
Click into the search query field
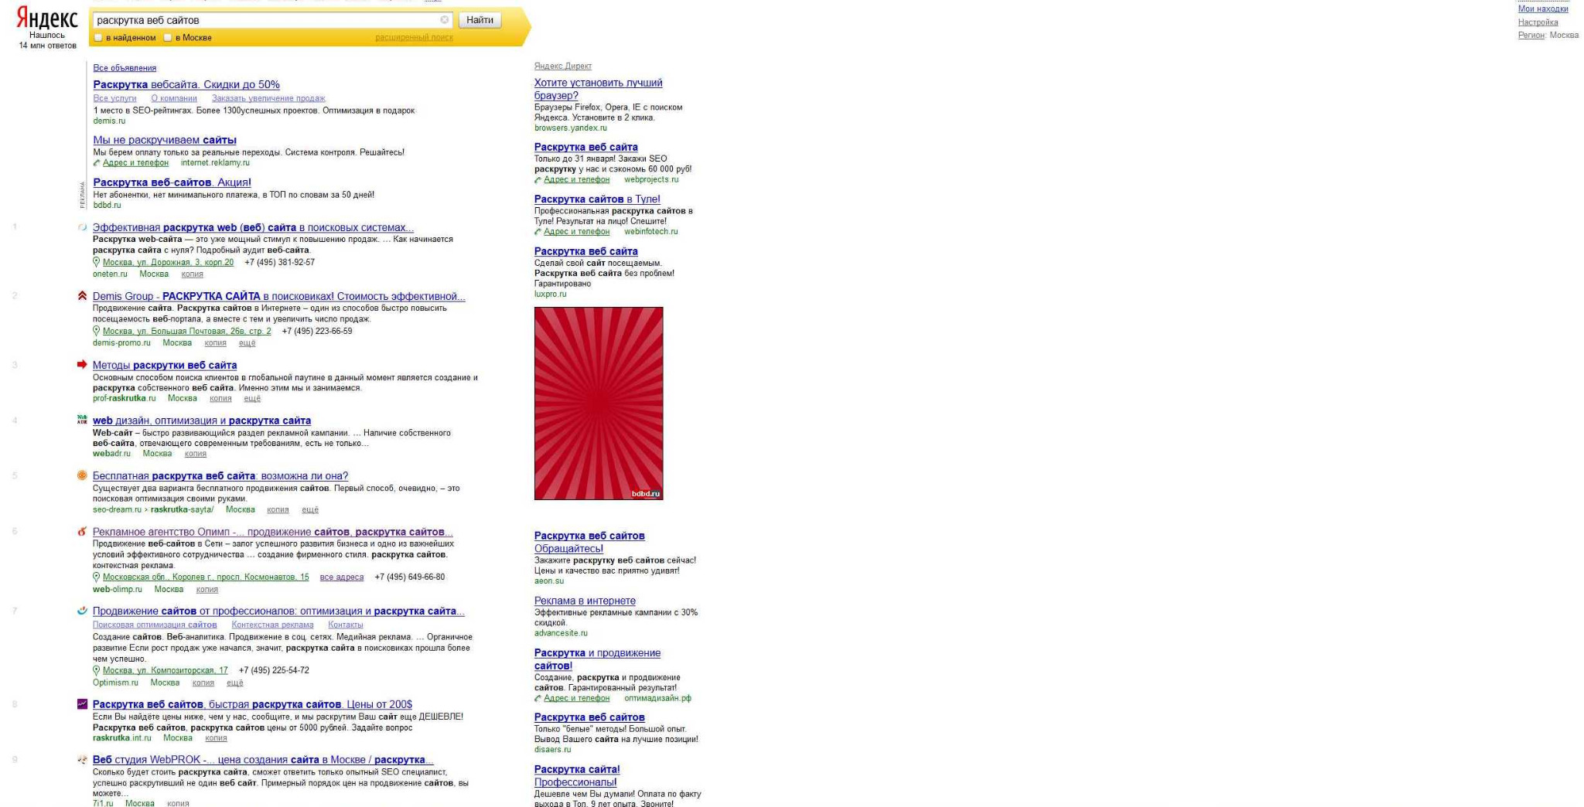click(263, 20)
